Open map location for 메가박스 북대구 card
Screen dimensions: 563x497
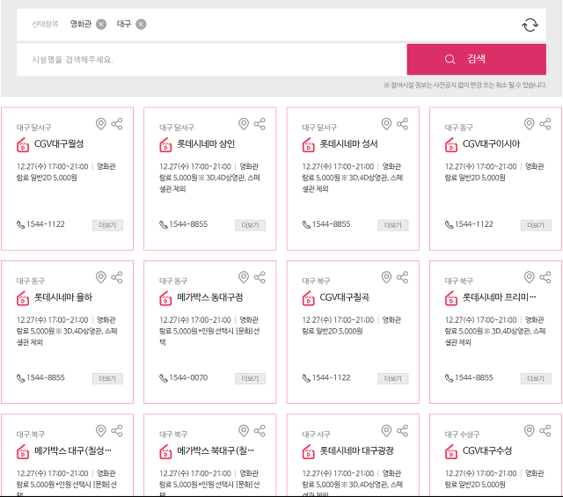coord(244,430)
